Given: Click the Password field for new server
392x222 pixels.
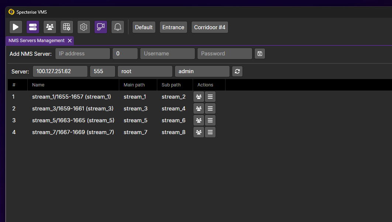Looking at the screenshot, I should coord(225,54).
